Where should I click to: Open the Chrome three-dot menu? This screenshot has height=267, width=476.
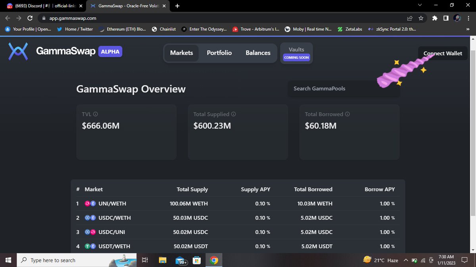(468, 18)
